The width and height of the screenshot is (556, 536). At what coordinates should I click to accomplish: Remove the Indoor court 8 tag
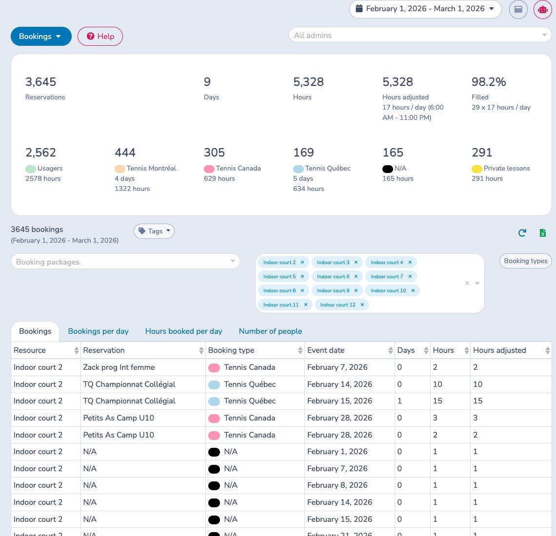pyautogui.click(x=302, y=290)
